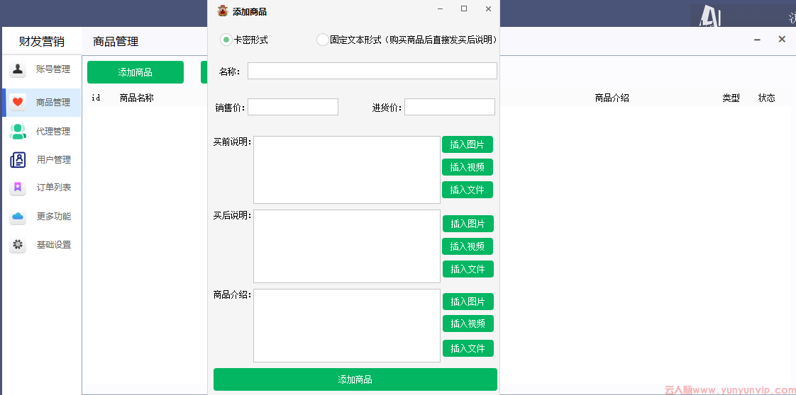Click into the 名称 name field
The height and width of the screenshot is (395, 796).
pos(372,71)
